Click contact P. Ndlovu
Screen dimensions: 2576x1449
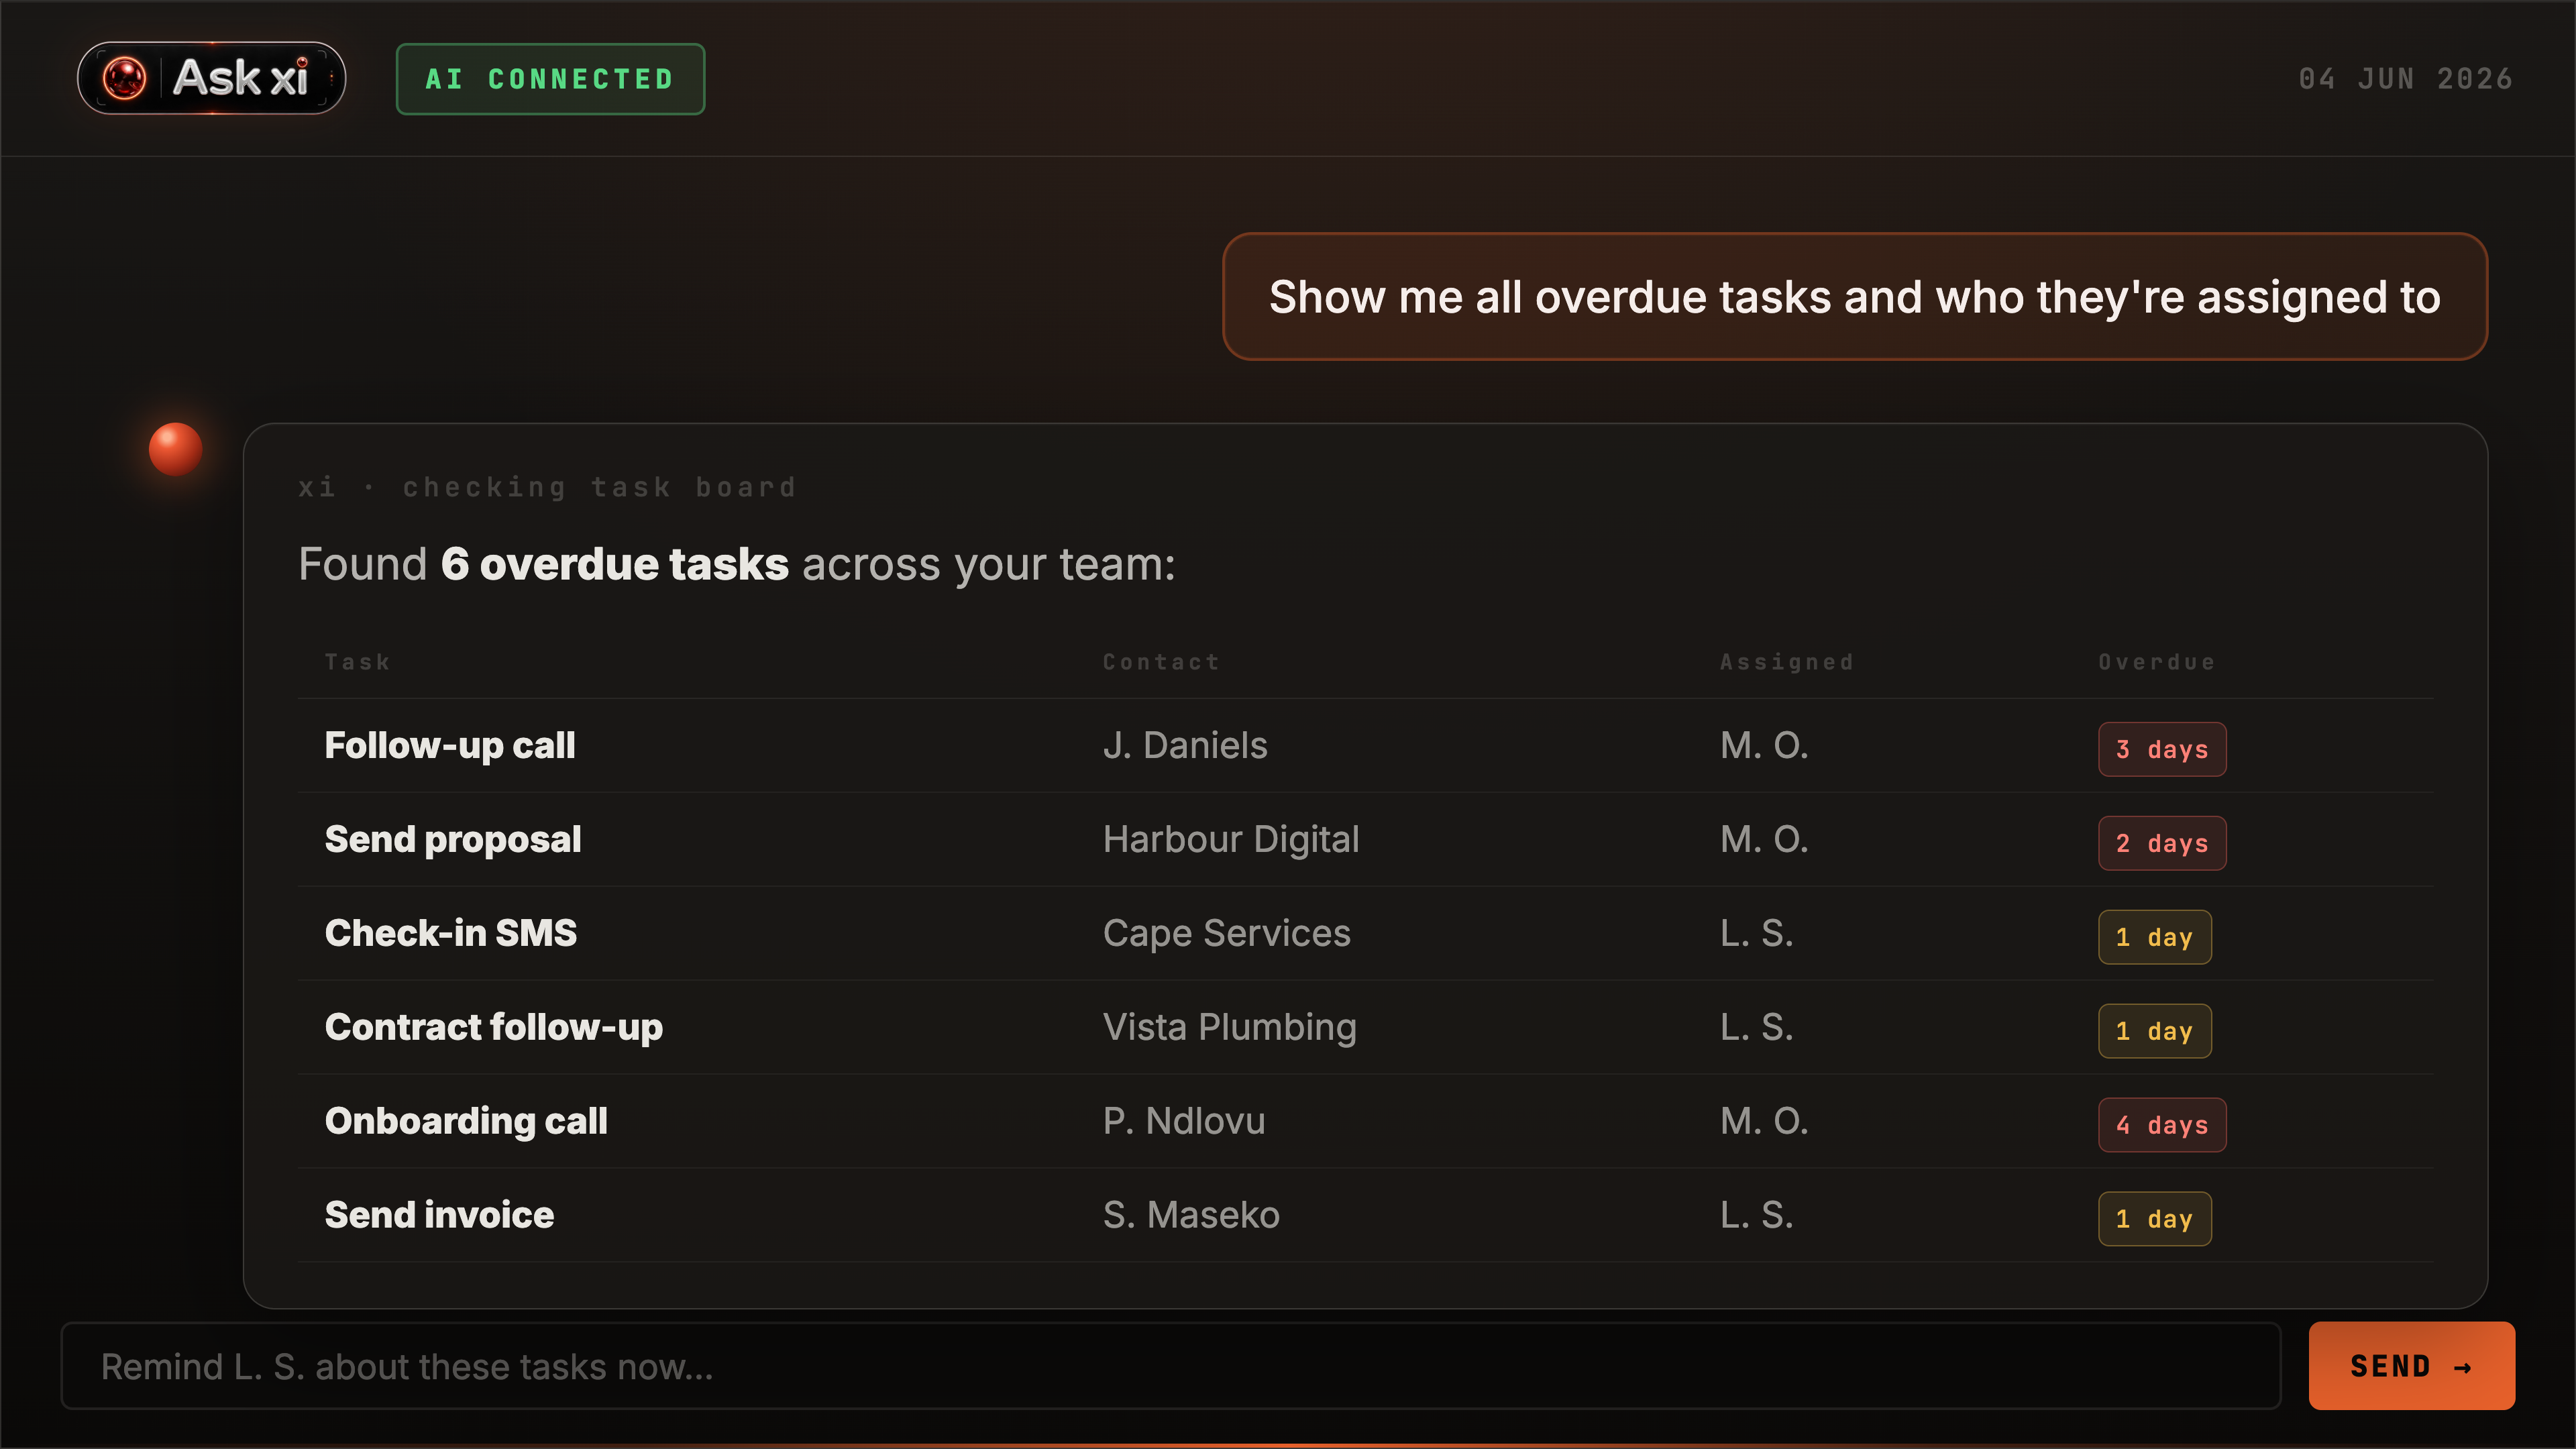coord(1184,1122)
